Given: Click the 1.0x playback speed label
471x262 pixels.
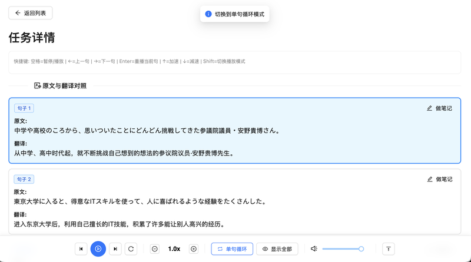Looking at the screenshot, I should [174, 249].
